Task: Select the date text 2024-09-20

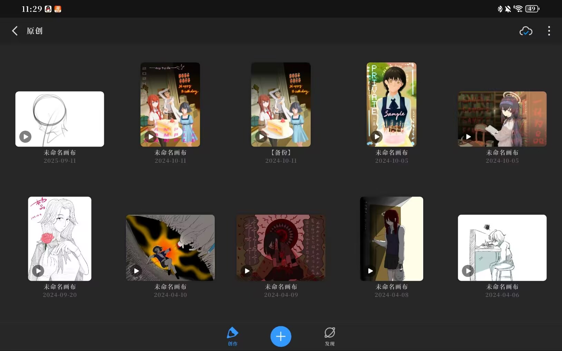Action: click(x=60, y=295)
